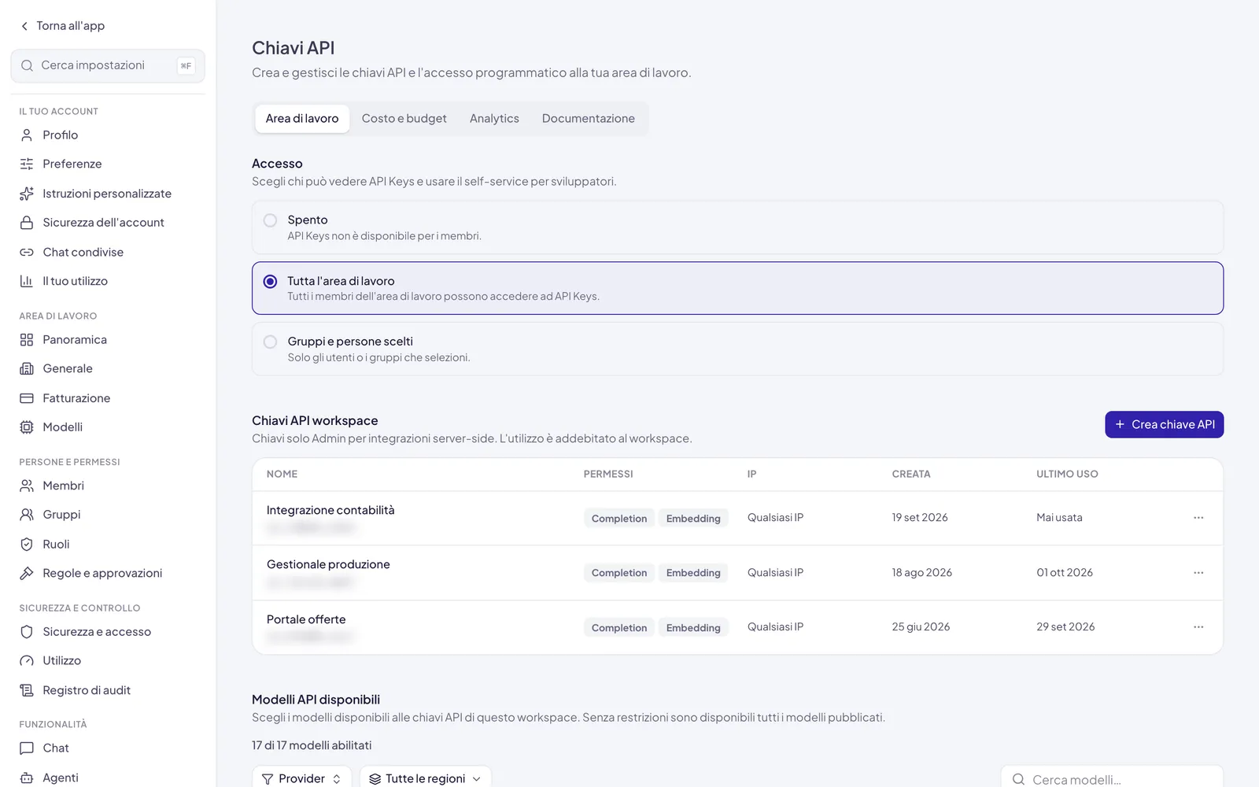
Task: Select the Spento access radio button
Action: coord(270,220)
